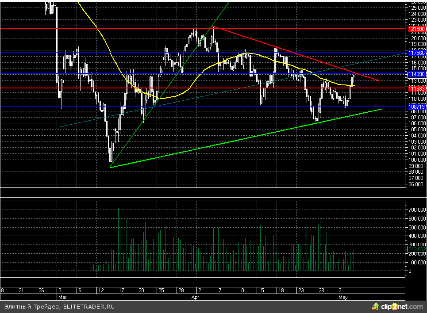
Task: Select the blue 117560 price level label
Action: click(417, 53)
